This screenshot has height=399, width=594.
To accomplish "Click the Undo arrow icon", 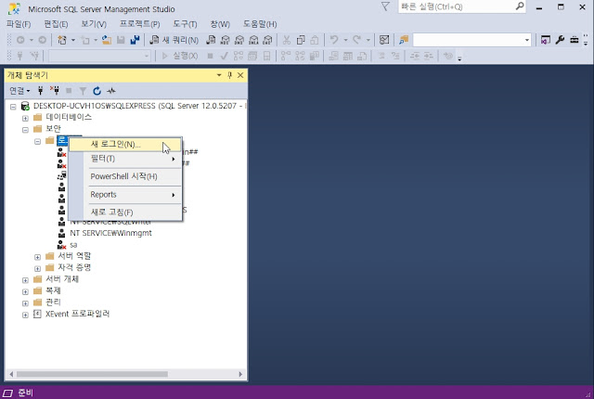I will 334,40.
